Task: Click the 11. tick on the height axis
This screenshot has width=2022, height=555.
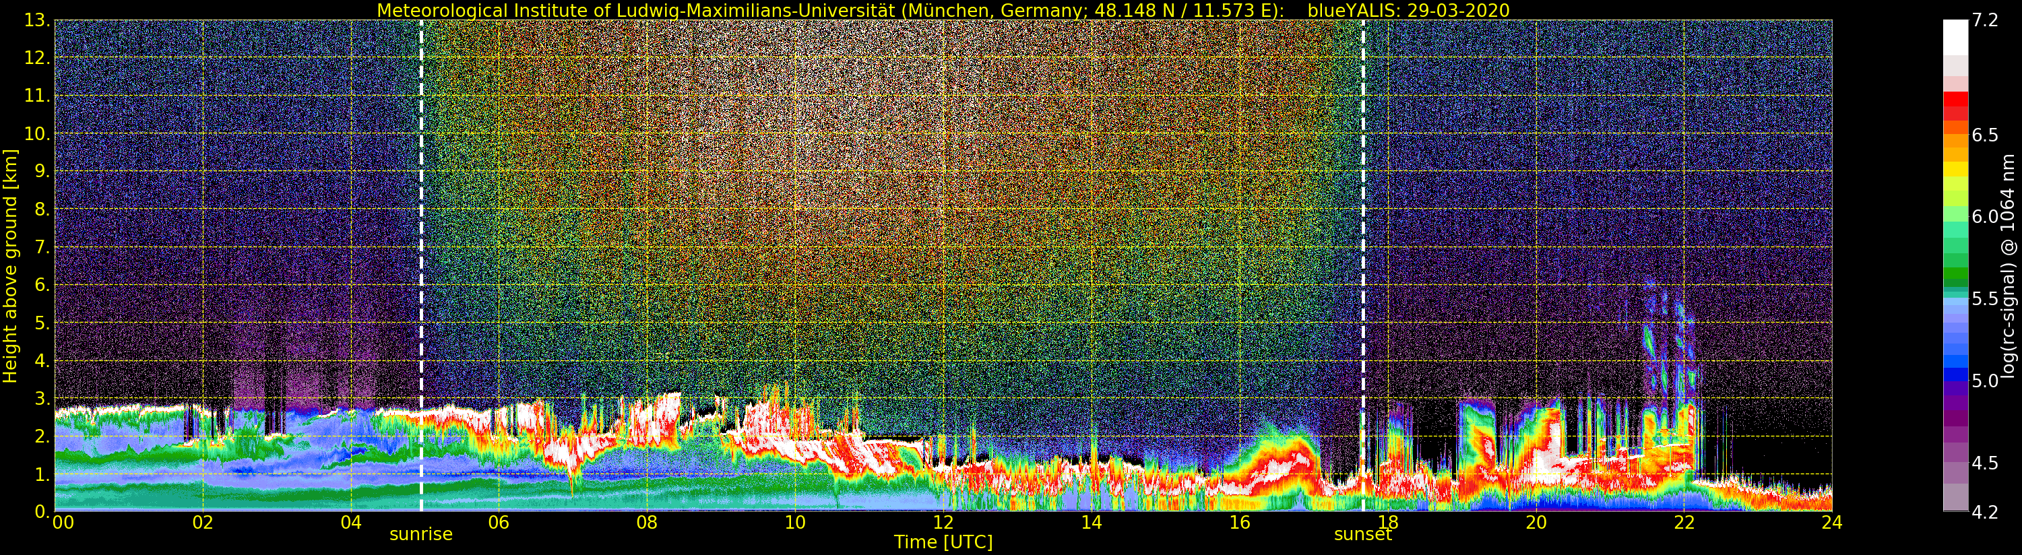Action: coord(38,96)
